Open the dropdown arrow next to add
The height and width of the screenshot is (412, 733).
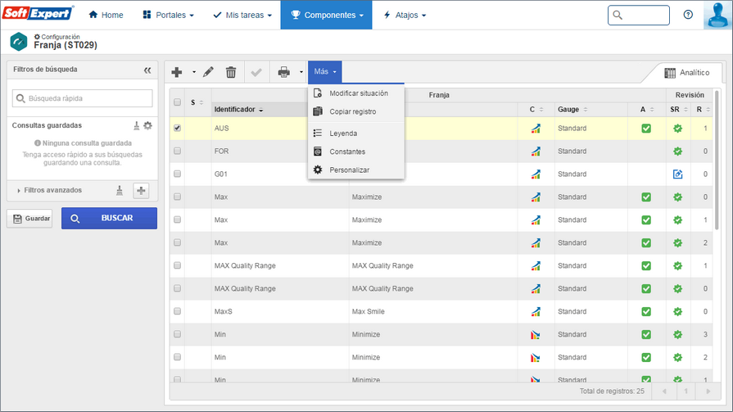[x=194, y=72]
